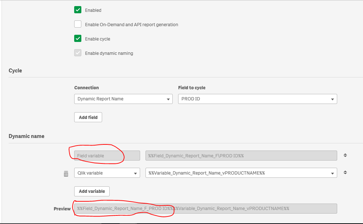Click the Field to cycle column label
Viewport: 363px width, 224px height.
click(x=192, y=87)
